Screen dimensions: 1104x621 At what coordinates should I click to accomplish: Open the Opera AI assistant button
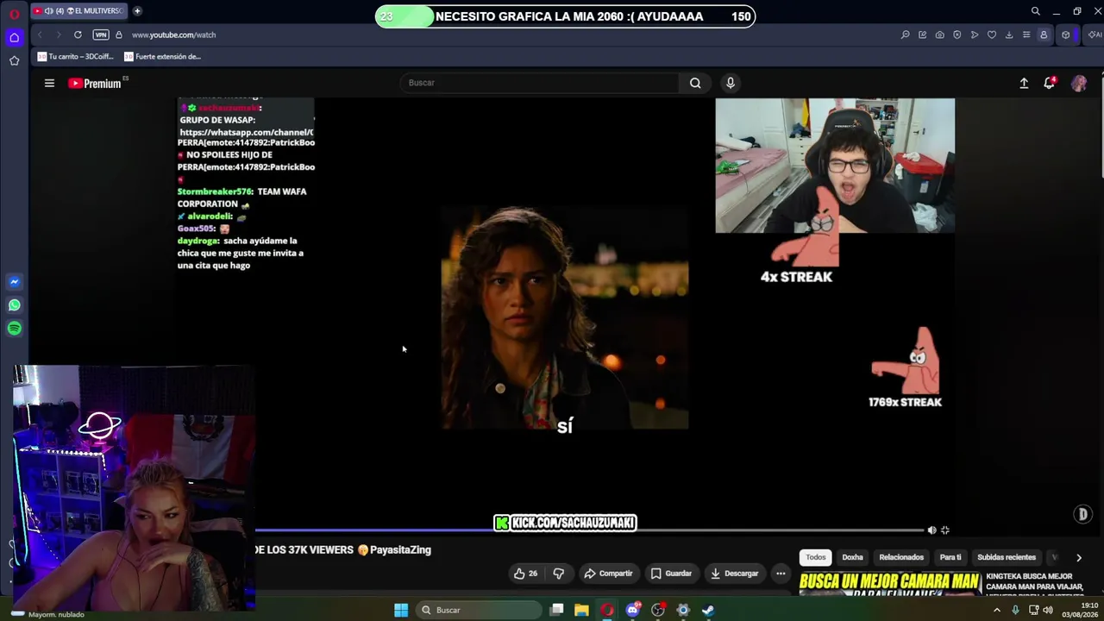click(1093, 34)
